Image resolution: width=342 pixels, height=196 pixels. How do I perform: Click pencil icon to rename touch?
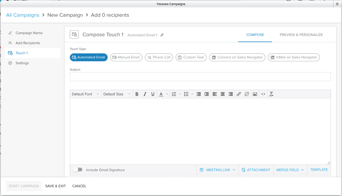[x=162, y=35]
